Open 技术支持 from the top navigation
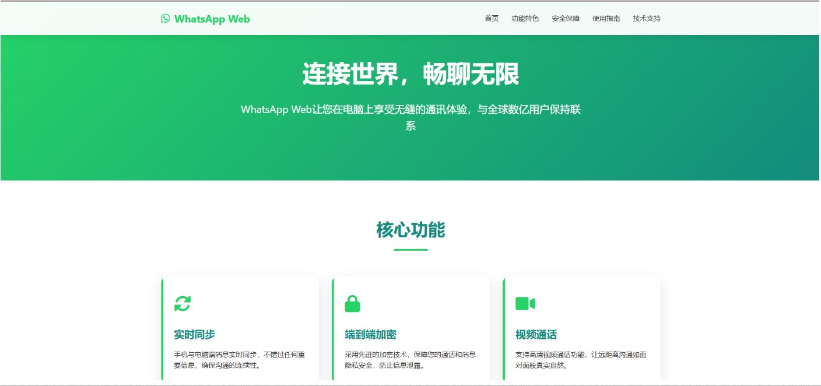Image resolution: width=821 pixels, height=386 pixels. [x=647, y=19]
